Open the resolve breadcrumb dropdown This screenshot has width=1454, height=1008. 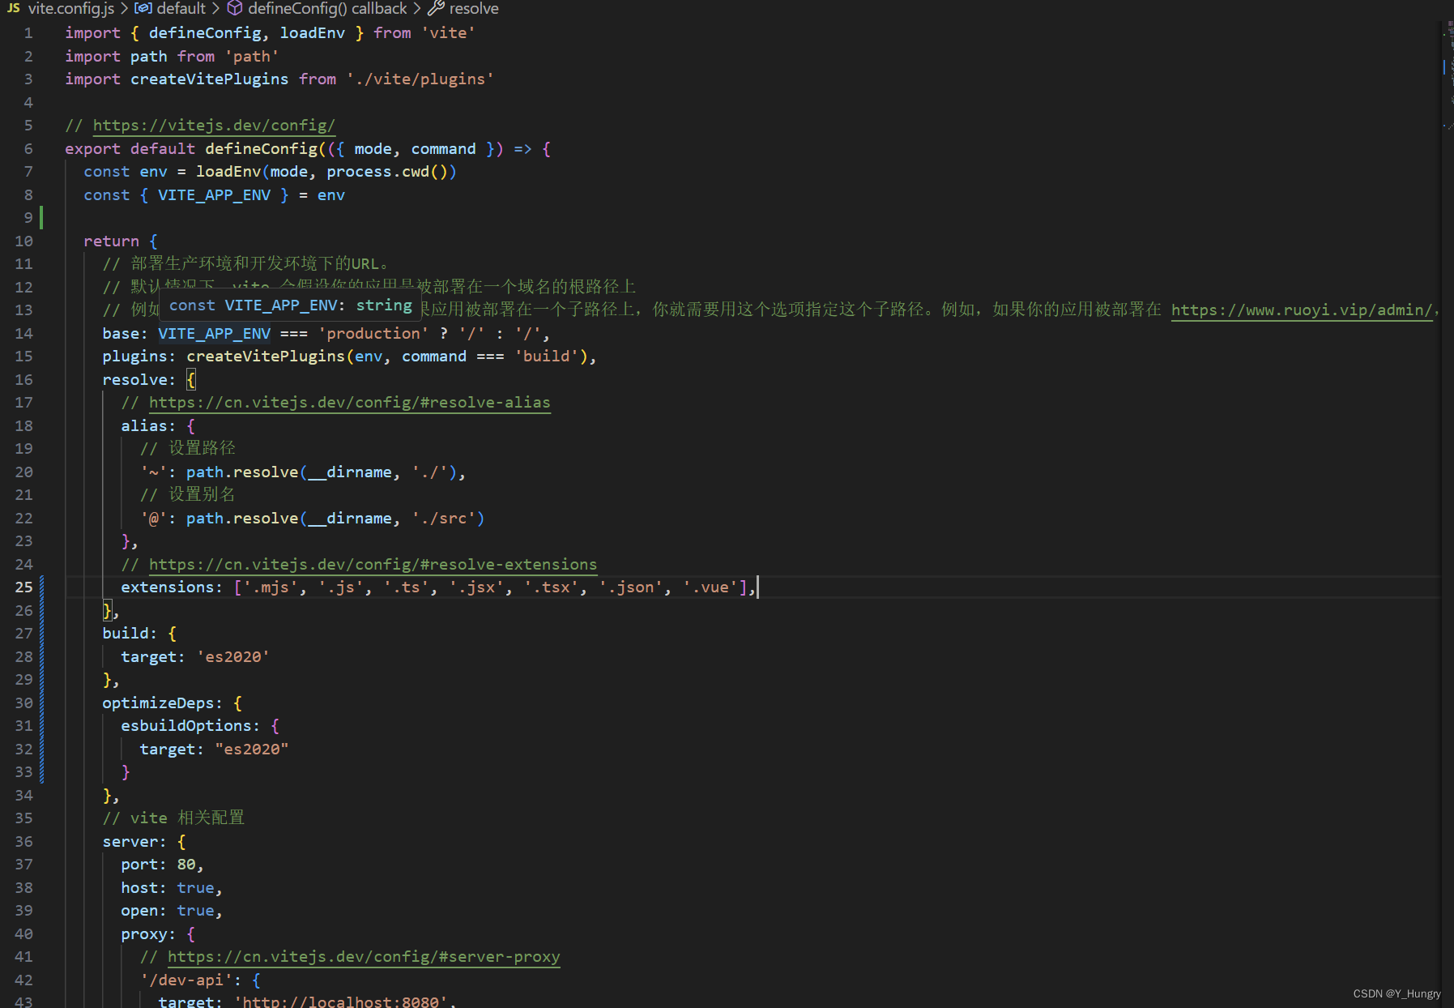point(475,9)
